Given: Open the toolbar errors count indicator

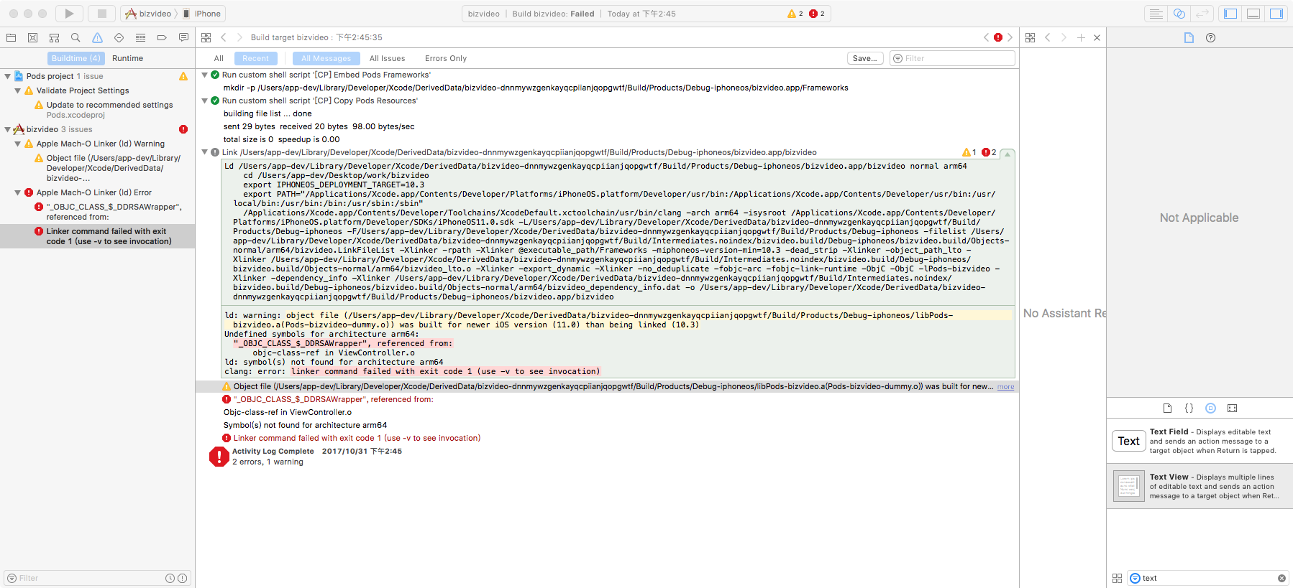Looking at the screenshot, I should (x=817, y=14).
